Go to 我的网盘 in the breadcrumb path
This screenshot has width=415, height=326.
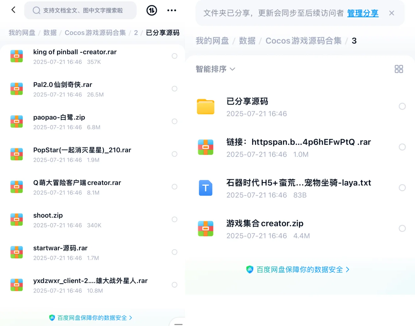pyautogui.click(x=22, y=33)
